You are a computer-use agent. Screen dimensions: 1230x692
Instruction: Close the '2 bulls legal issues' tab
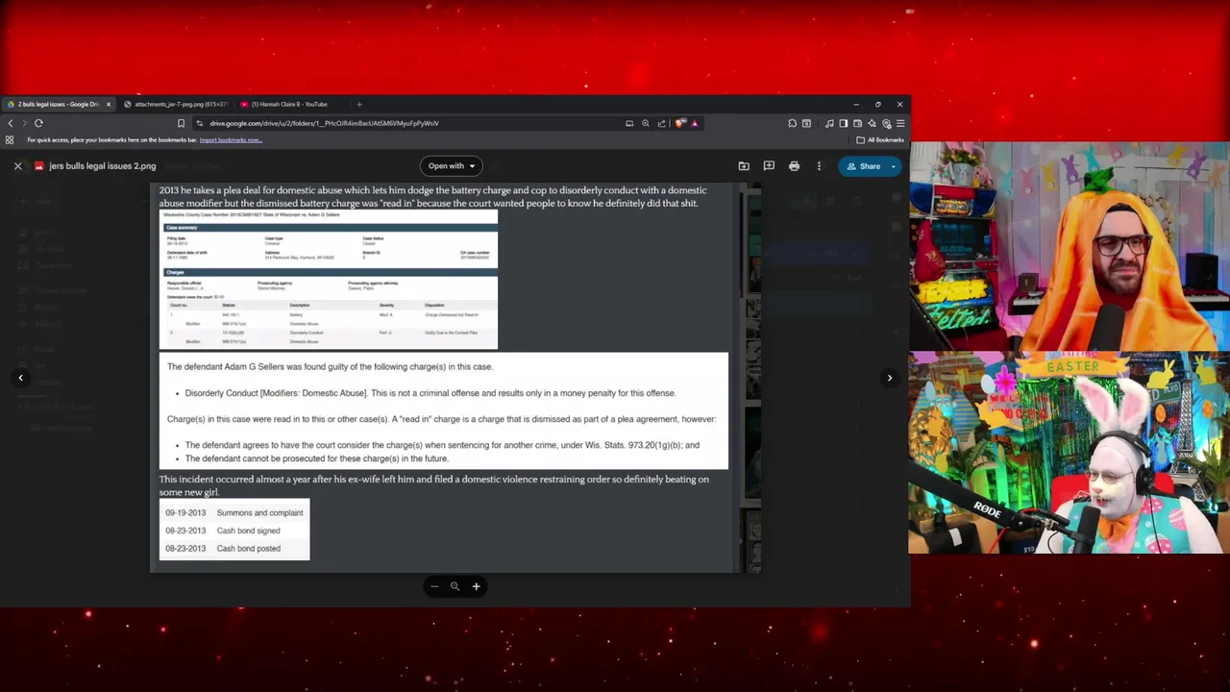pyautogui.click(x=109, y=104)
